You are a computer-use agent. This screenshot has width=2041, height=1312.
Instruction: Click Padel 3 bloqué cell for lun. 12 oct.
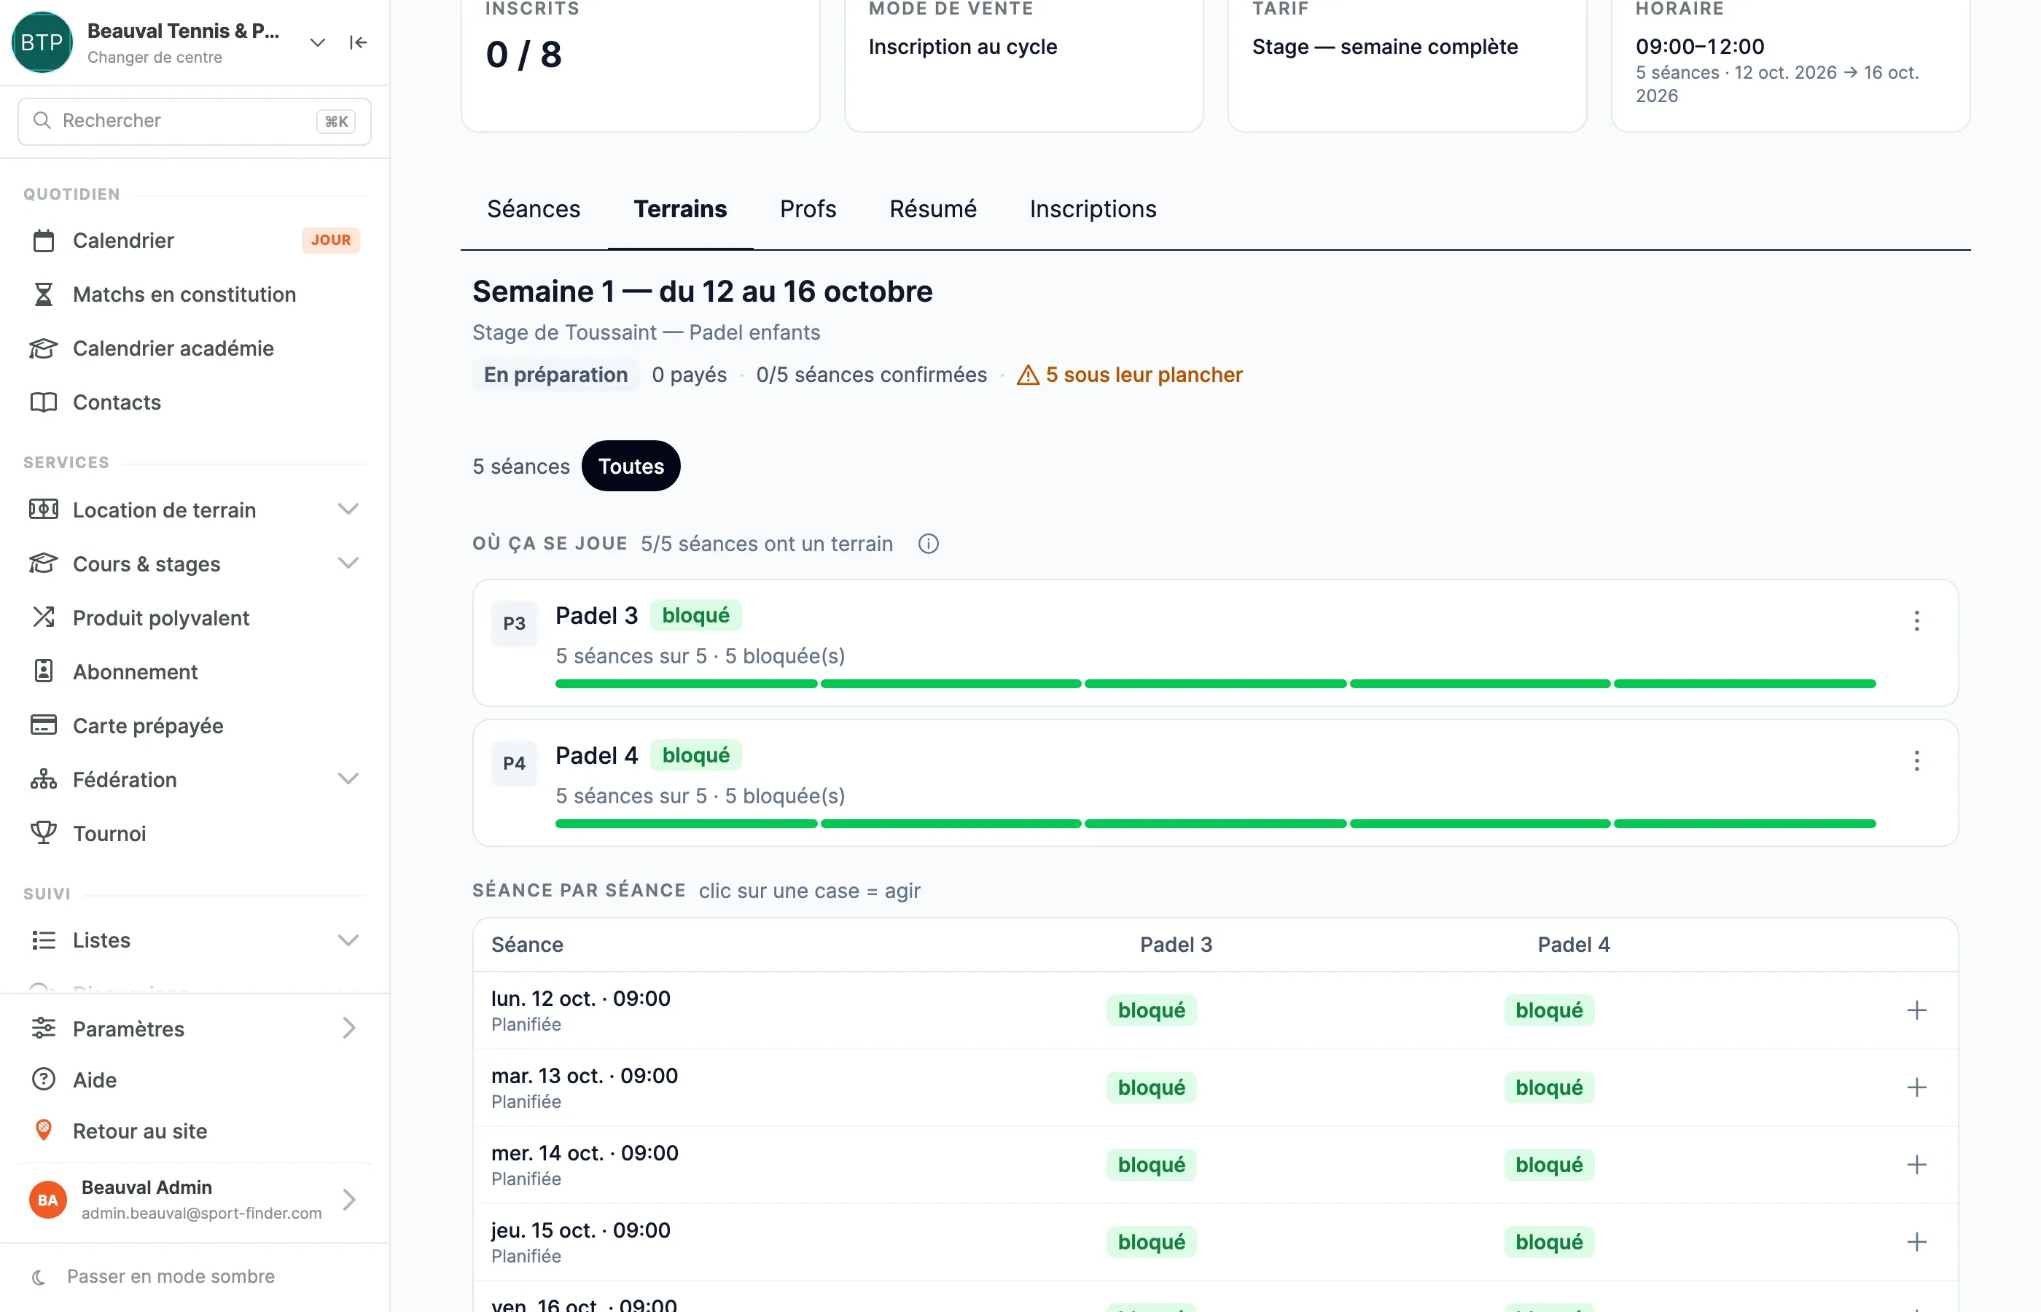[1151, 1010]
